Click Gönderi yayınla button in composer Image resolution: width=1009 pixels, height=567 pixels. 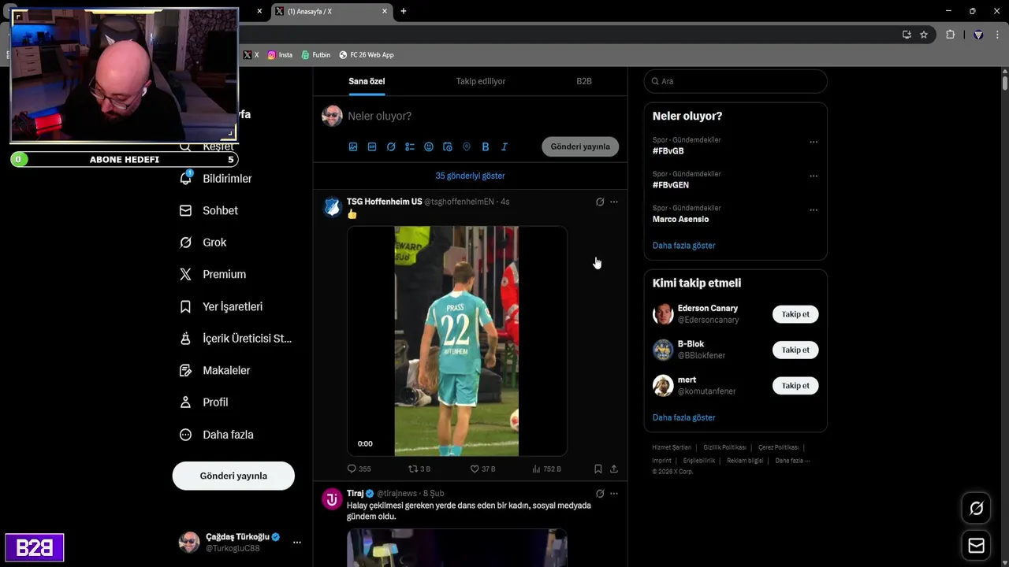coord(580,146)
